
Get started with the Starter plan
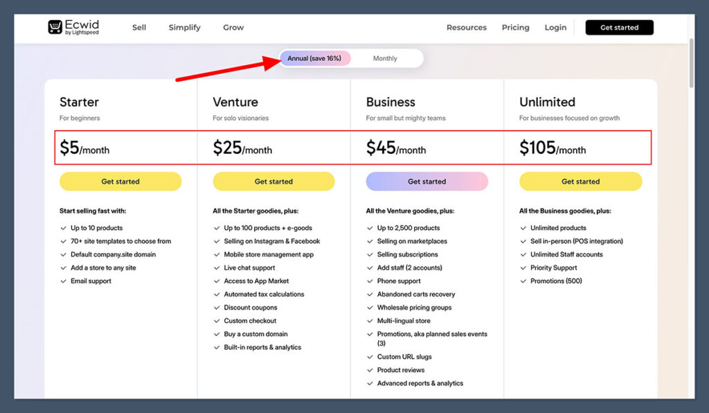pos(120,182)
